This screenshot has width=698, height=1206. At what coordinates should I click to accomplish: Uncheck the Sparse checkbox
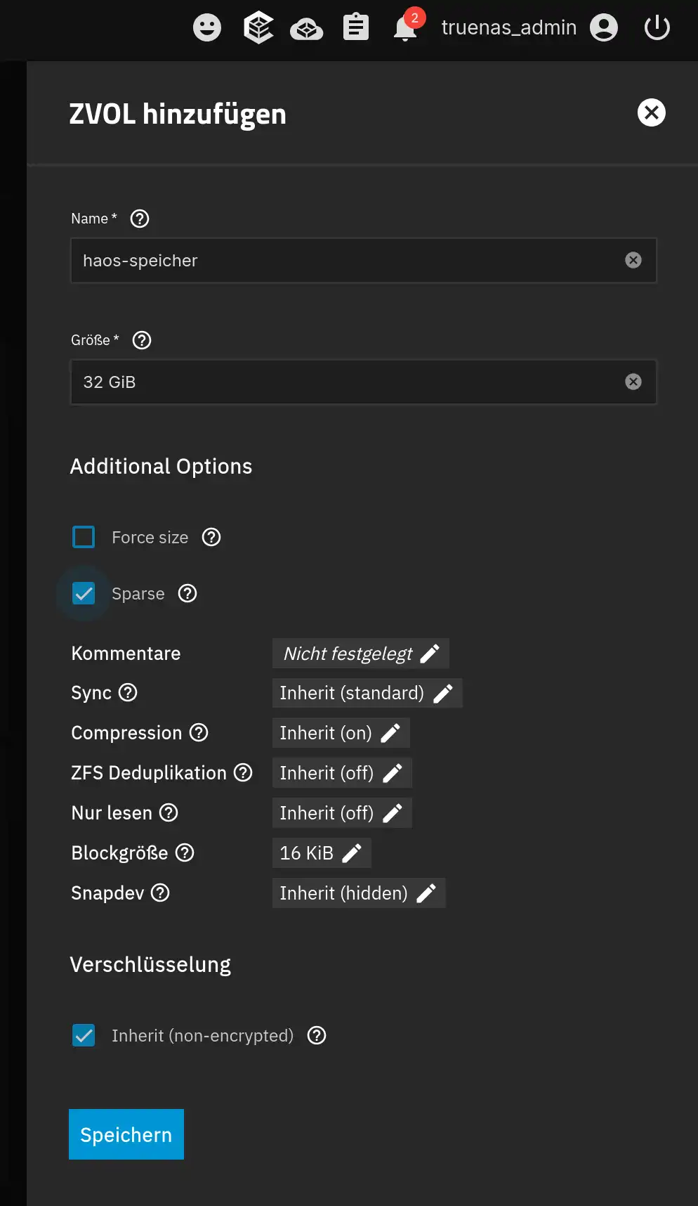(x=84, y=594)
